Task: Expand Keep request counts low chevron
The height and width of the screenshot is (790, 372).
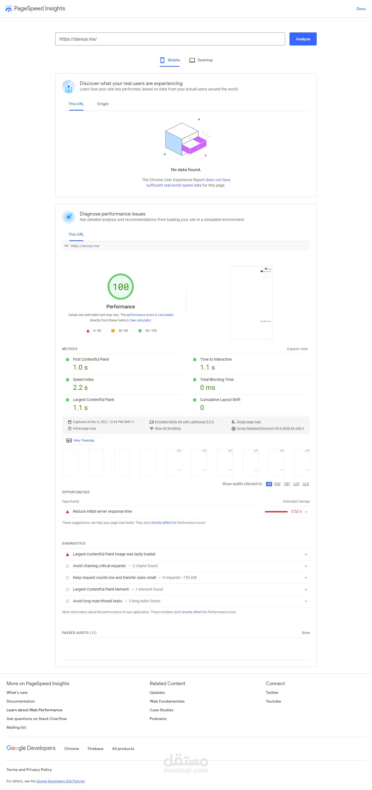Action: point(306,578)
